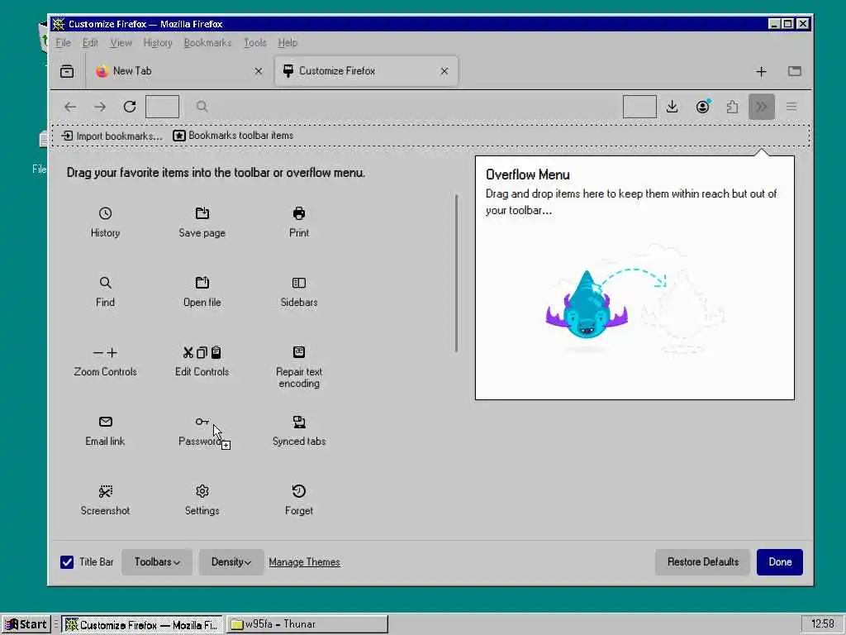Screen dimensions: 846x635
Task: Click the overflow menu chevrons button
Action: point(761,107)
